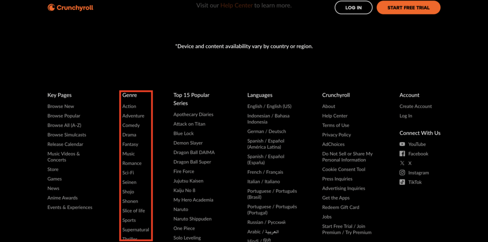488x242 pixels.
Task: Open Dragon Ball Super series
Action: pyautogui.click(x=193, y=162)
